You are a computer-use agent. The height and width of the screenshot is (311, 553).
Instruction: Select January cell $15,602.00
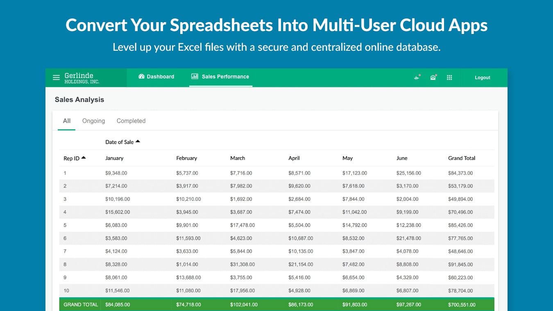coord(118,212)
